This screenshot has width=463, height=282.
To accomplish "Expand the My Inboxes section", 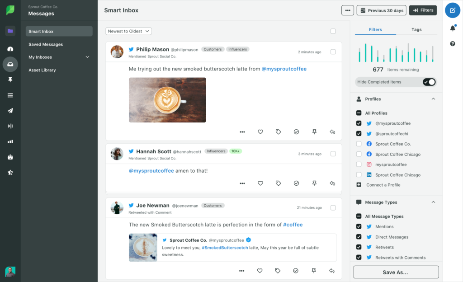I will coord(59,57).
